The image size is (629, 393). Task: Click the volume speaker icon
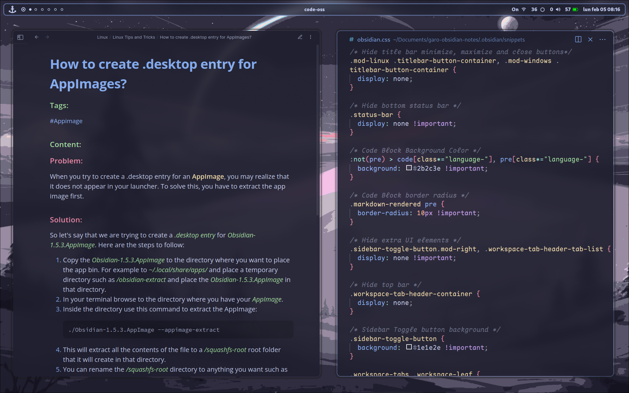(x=558, y=9)
